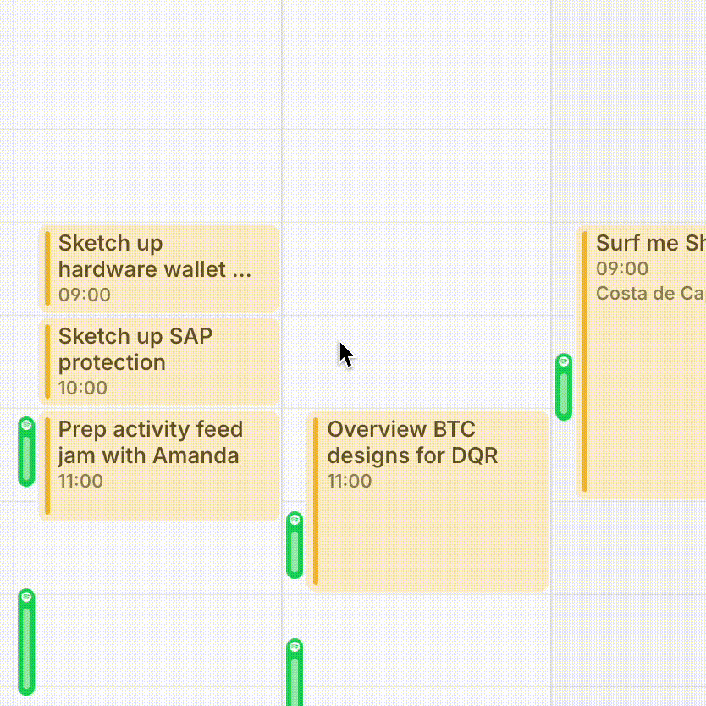Click 10:00 time on SAP protection event
Viewport: 706px width, 706px height.
[x=83, y=389]
